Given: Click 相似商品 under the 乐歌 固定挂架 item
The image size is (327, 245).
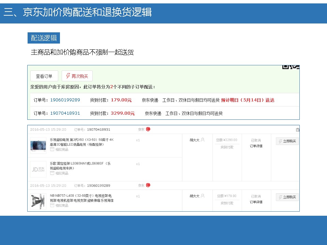Looking at the screenshot, I should 59,173.
